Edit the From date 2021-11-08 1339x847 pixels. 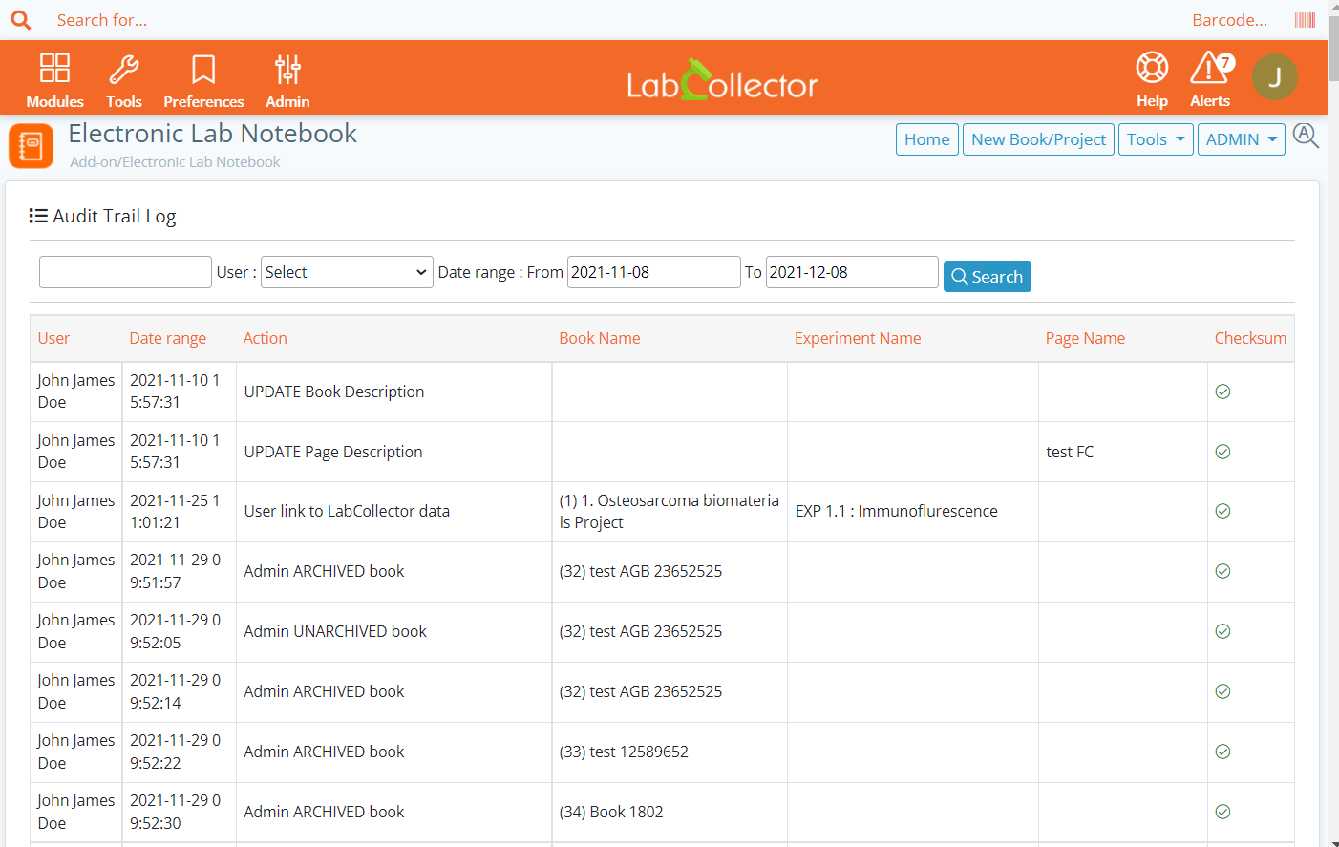click(x=654, y=272)
